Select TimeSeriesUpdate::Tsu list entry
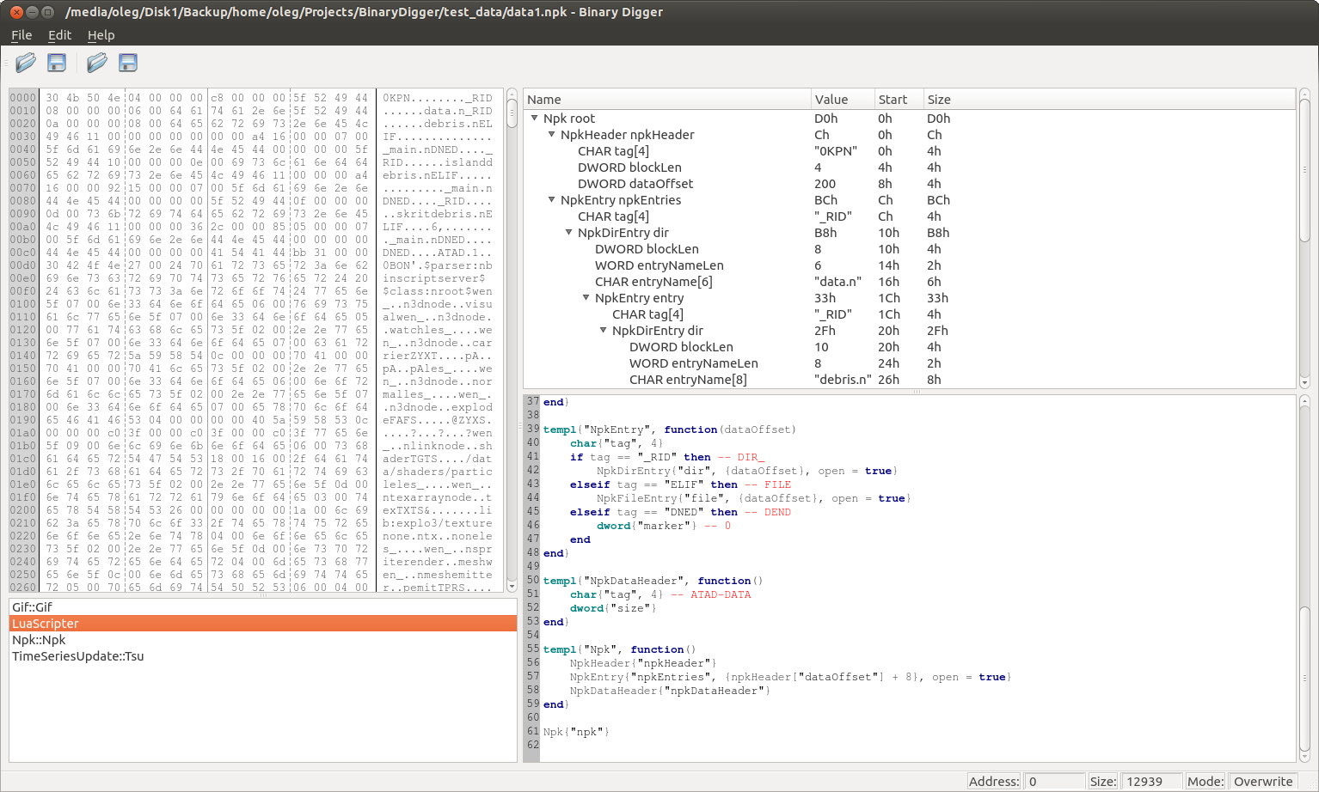The height and width of the screenshot is (792, 1319). [x=263, y=656]
